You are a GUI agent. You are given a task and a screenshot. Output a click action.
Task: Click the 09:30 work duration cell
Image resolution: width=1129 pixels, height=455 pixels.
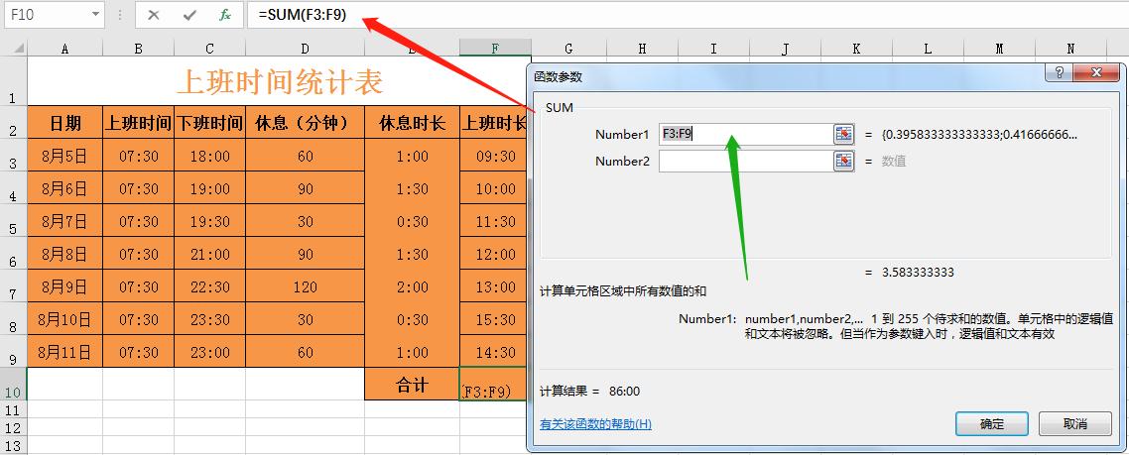[x=494, y=156]
